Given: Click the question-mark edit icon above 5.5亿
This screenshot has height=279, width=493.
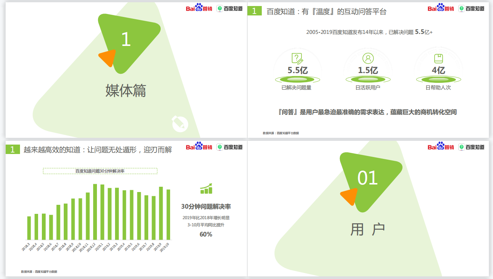Looking at the screenshot, I should pos(297,58).
